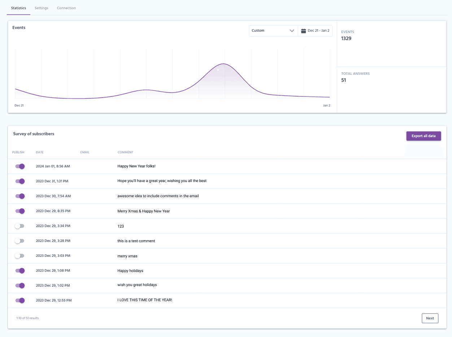
Task: Select date "2023 Dec 31, 1:31 PM"
Action: (52, 181)
